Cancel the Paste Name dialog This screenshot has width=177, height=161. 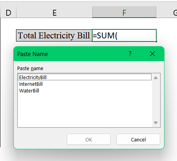pyautogui.click(x=138, y=139)
